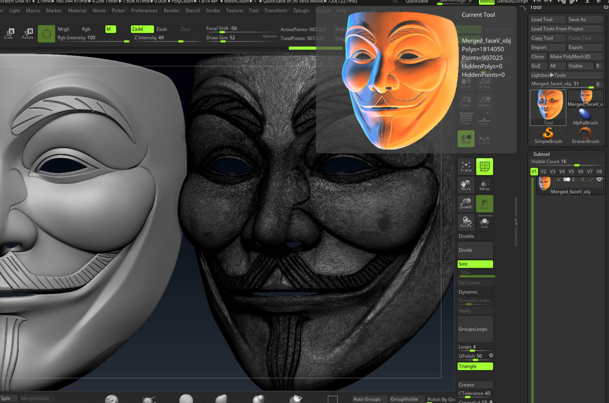Screen dimensions: 609x403
Task: Open the Stroke menu
Action: click(x=213, y=11)
